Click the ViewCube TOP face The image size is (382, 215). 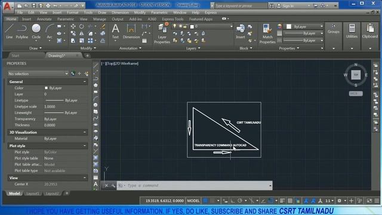coord(356,75)
